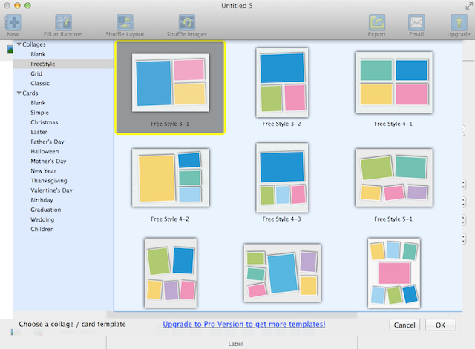Click the image icon left of Collages
This screenshot has height=349, width=475.
pos(10,50)
